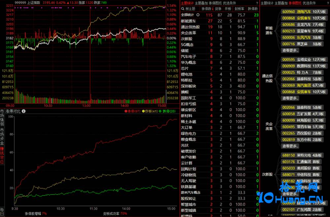
Task: Open stock 600006 东风汽车 3连板
Action: (302, 37)
